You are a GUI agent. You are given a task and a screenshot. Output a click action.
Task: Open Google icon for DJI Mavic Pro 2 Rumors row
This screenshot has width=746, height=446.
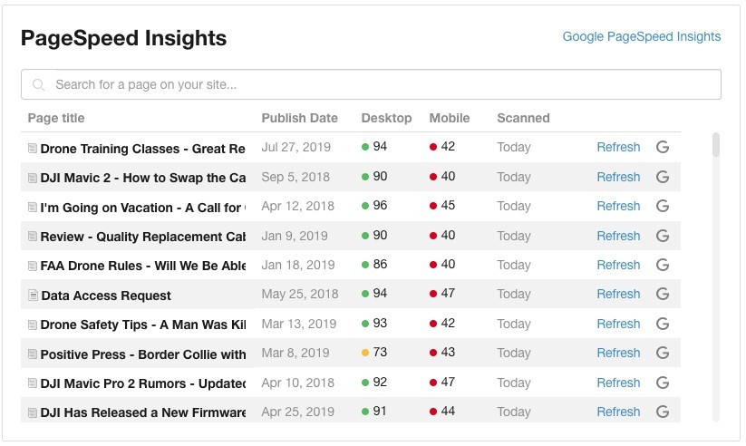(x=663, y=383)
